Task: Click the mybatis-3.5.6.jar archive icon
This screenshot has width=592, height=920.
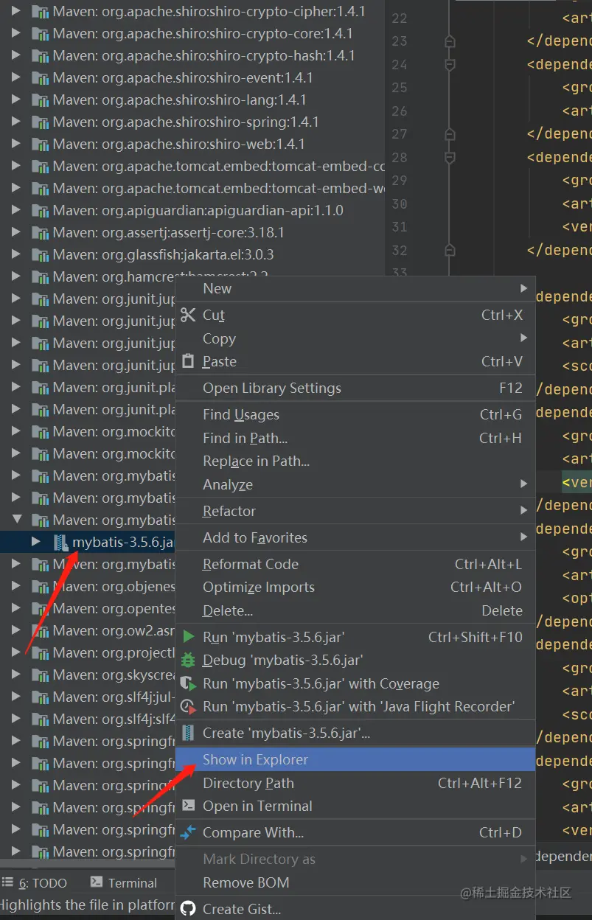Action: click(60, 542)
